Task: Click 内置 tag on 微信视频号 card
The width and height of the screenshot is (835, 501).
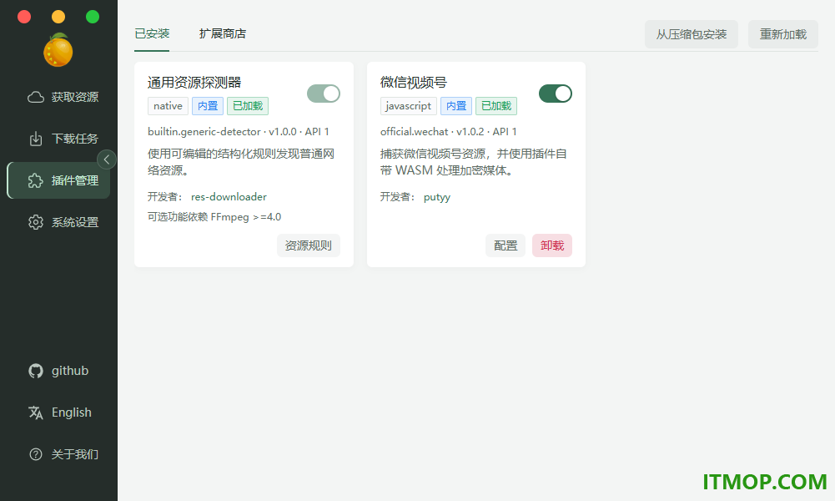Action: tap(456, 106)
